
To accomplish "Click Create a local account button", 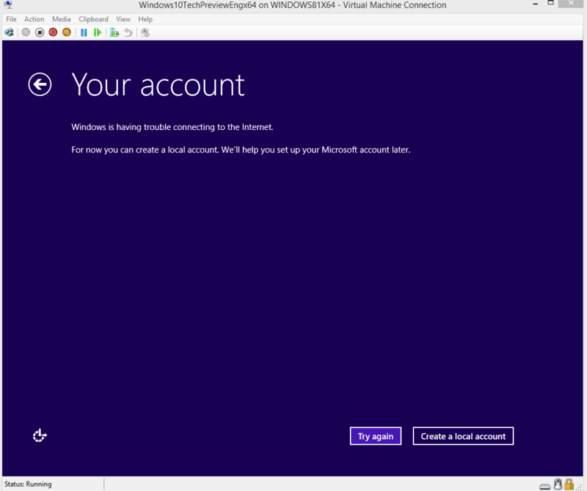I will 463,436.
